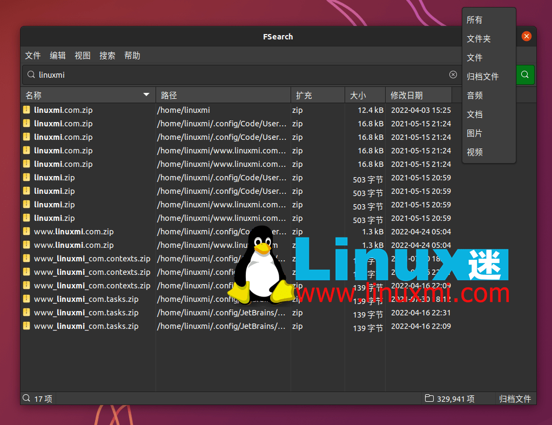Select 图片 filter option
The width and height of the screenshot is (552, 425).
(489, 133)
